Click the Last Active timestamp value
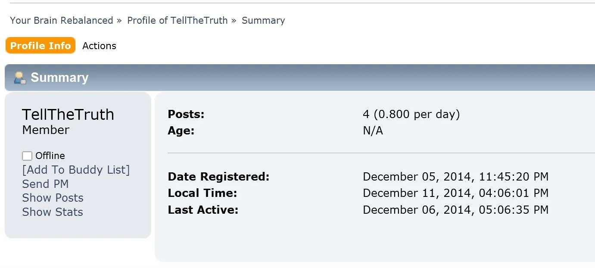 click(455, 210)
